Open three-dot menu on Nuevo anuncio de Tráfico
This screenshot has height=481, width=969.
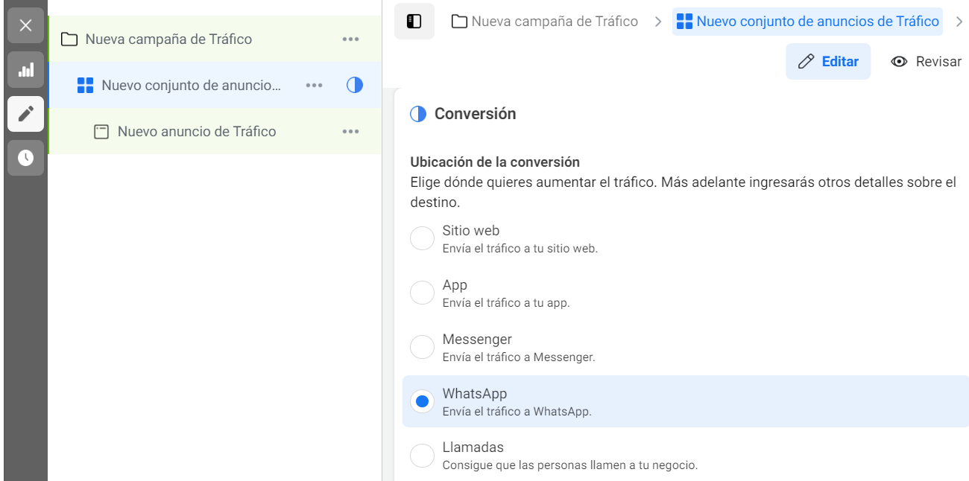click(x=352, y=132)
